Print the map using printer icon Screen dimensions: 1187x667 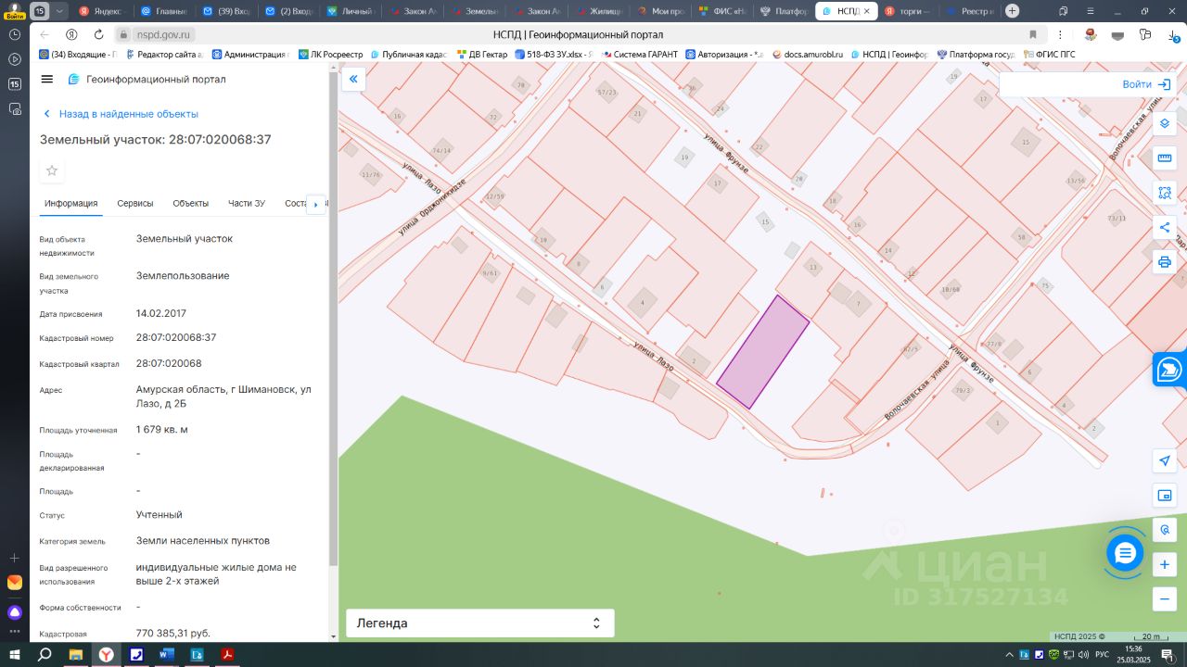(x=1165, y=262)
